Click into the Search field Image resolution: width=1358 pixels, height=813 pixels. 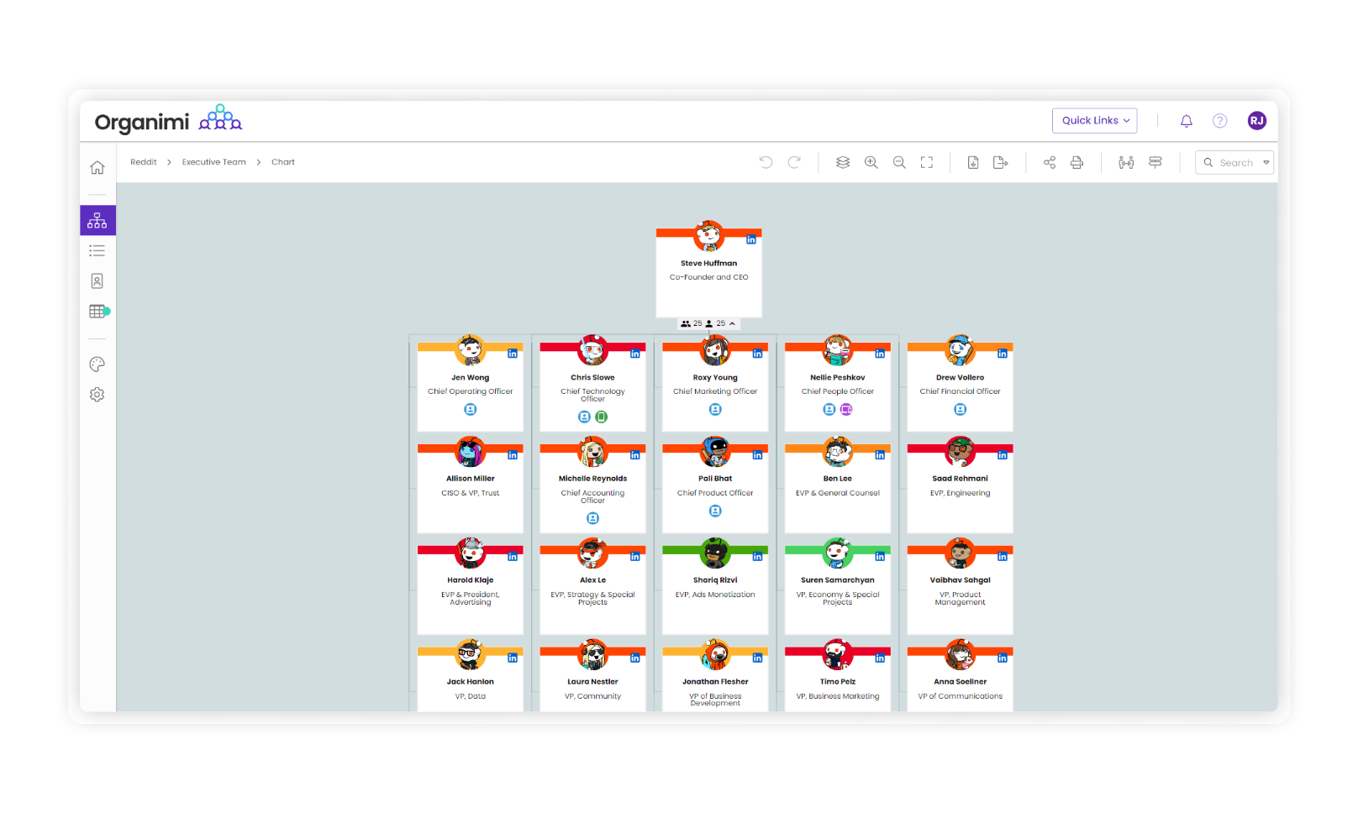pos(1235,163)
